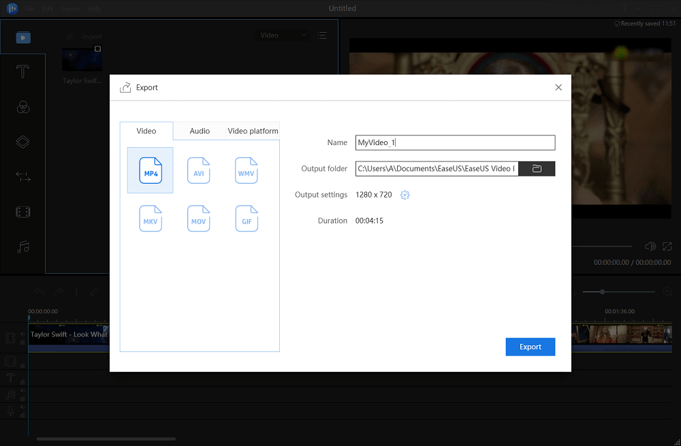
Task: Switch to the Audio tab
Action: point(198,131)
